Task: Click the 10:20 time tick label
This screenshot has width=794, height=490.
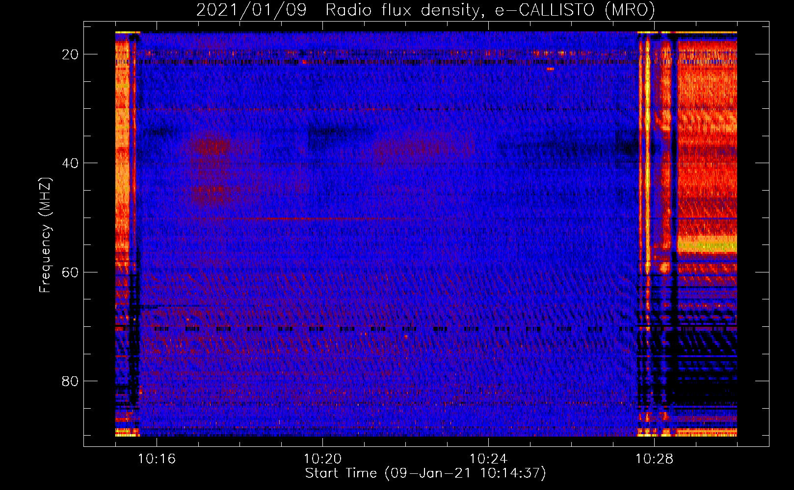Action: (322, 459)
